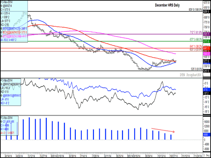Click the 641'1 (38.2%) retracement label

coord(196,46)
